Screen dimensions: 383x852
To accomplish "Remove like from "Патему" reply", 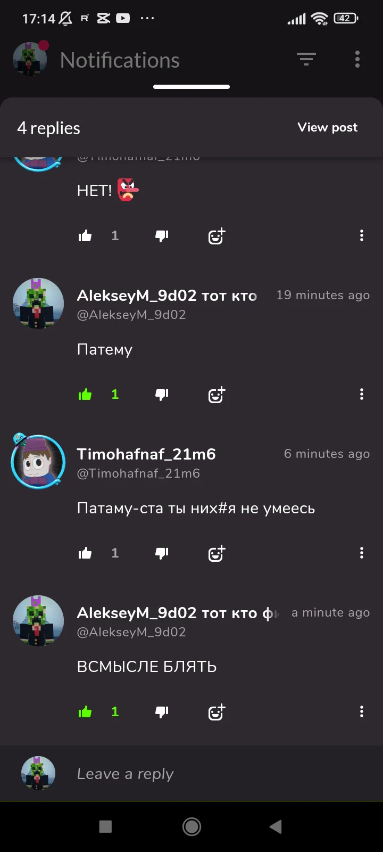I will (85, 395).
